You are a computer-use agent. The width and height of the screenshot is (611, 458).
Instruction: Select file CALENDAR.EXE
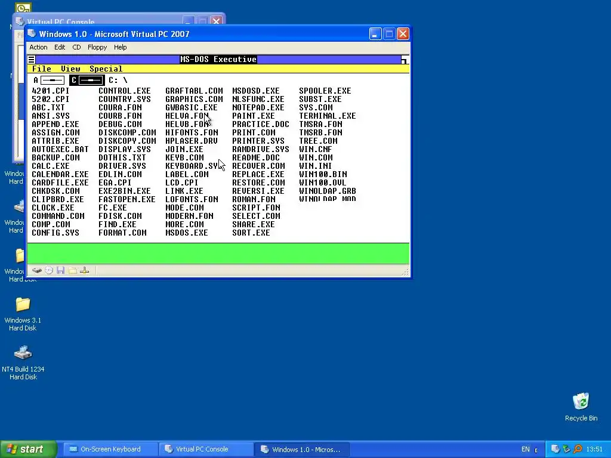[x=60, y=175]
